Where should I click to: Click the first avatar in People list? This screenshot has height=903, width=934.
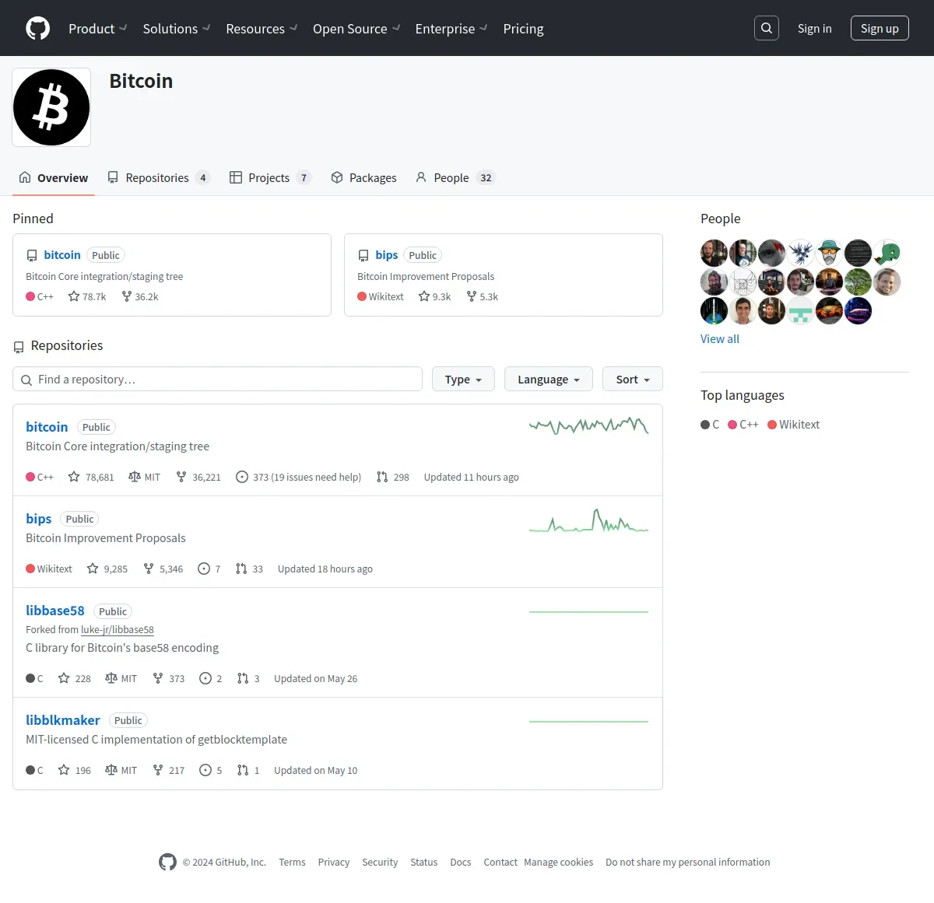point(714,253)
